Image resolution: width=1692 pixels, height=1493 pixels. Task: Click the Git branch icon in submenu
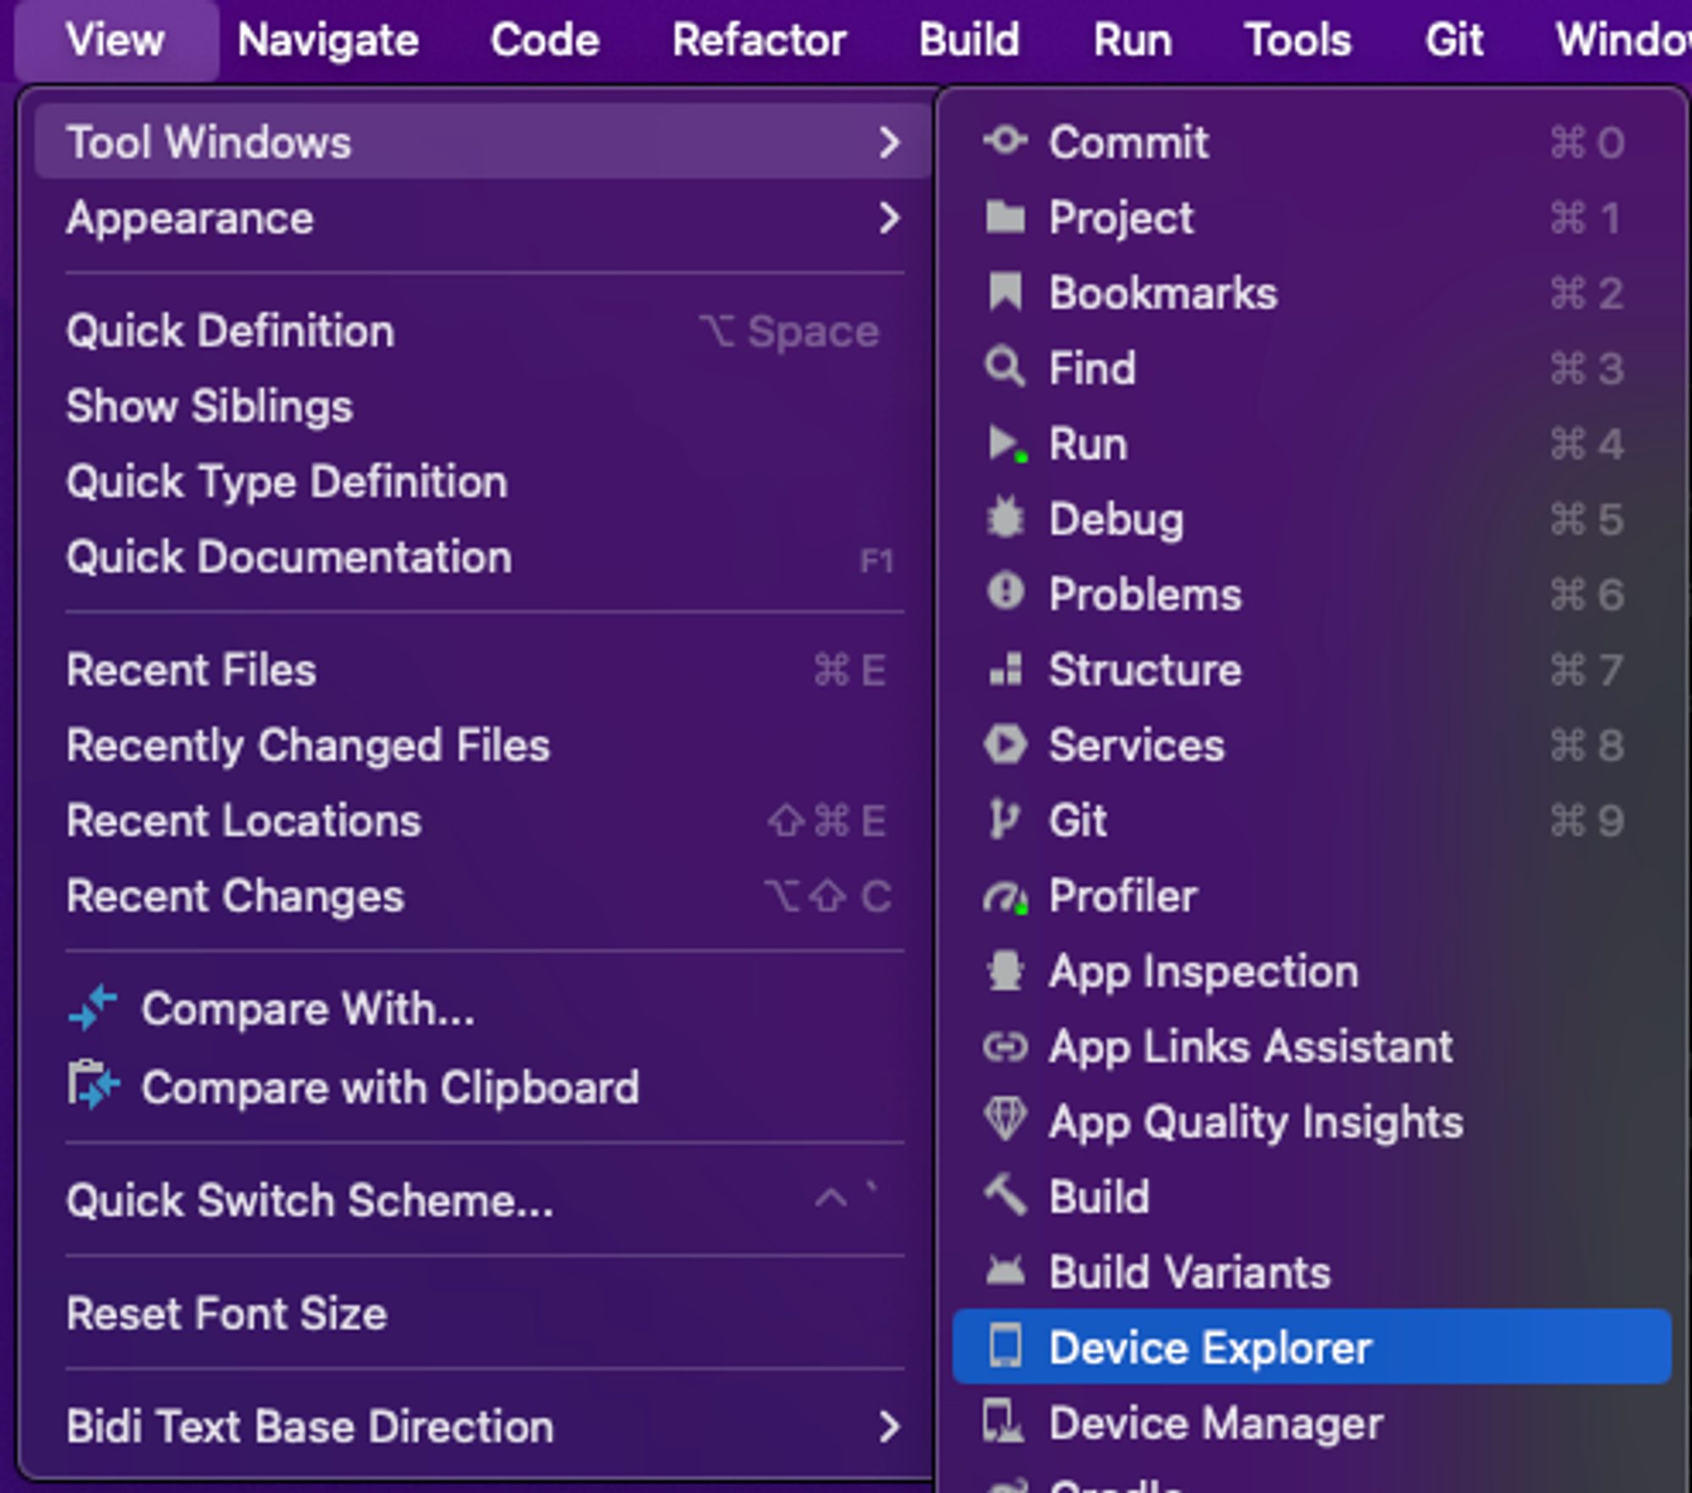pos(1003,820)
